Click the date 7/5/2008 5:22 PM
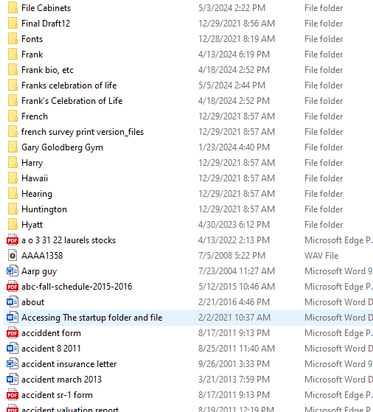 pyautogui.click(x=232, y=256)
